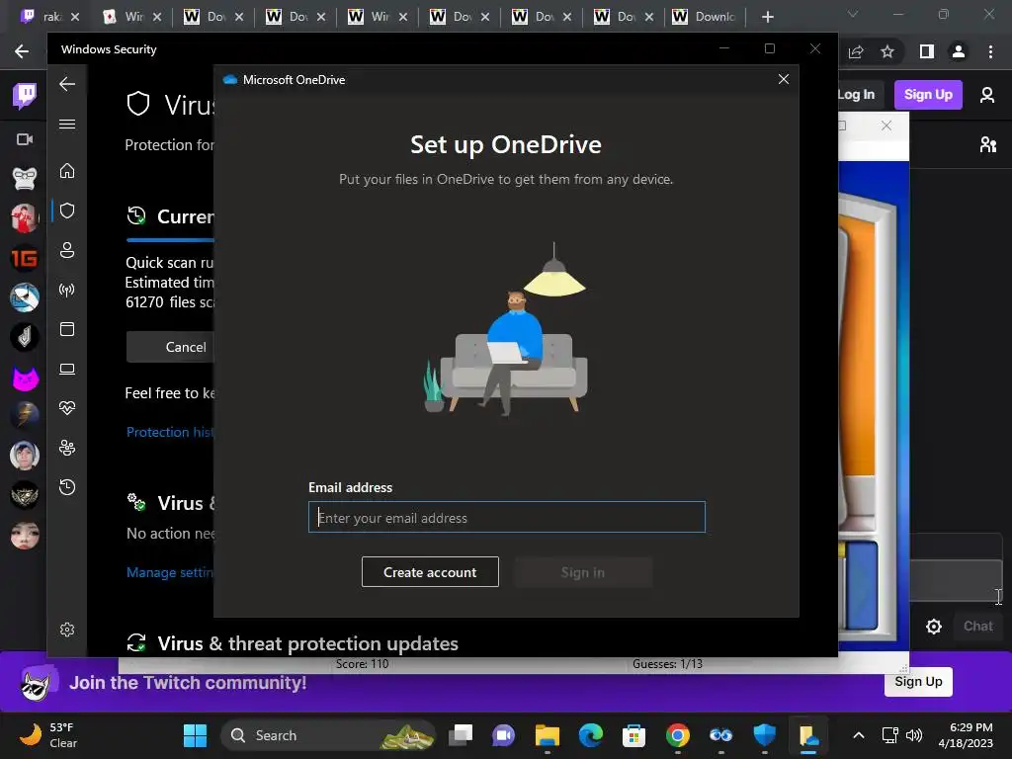Image resolution: width=1012 pixels, height=759 pixels.
Task: Open the 1G channel avatar in Twitch sidebar
Action: click(x=25, y=258)
